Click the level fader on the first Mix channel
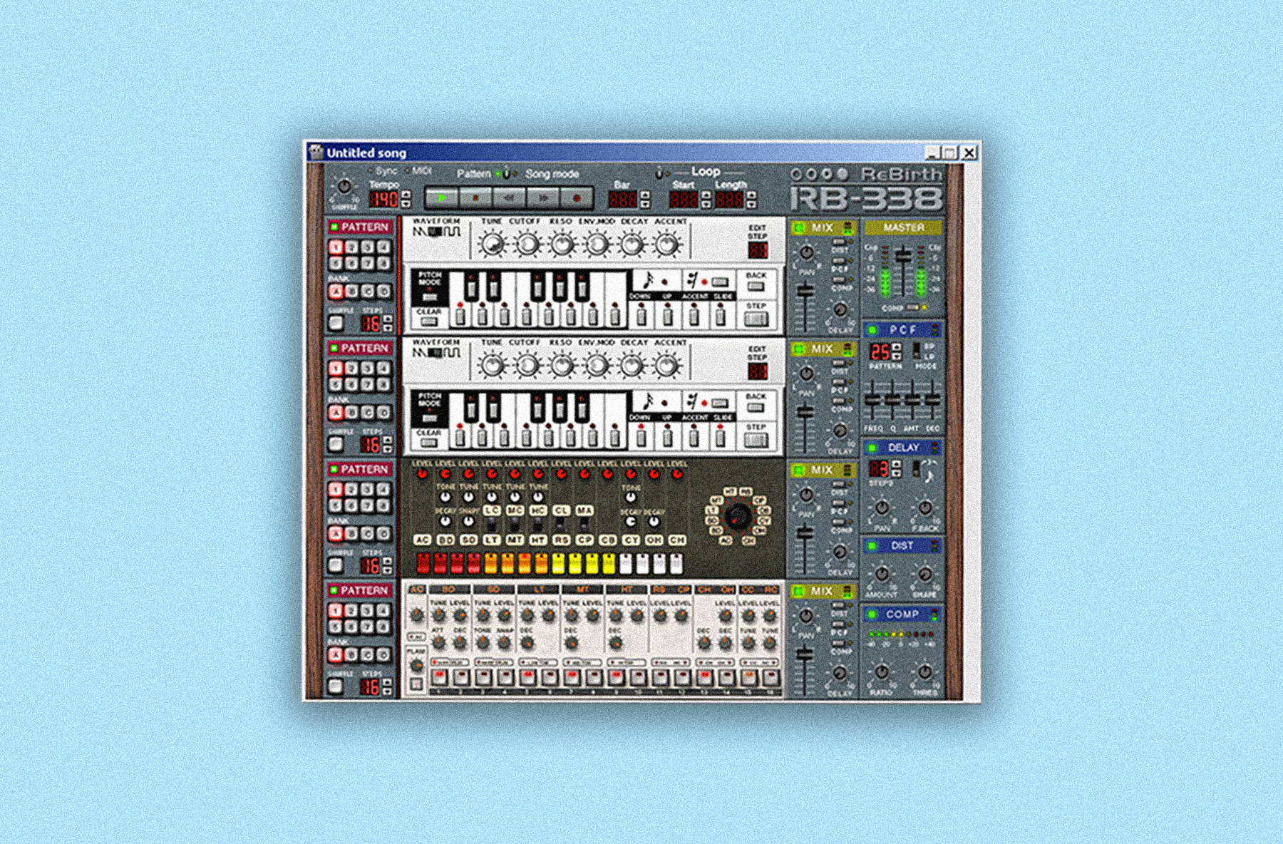 click(805, 291)
